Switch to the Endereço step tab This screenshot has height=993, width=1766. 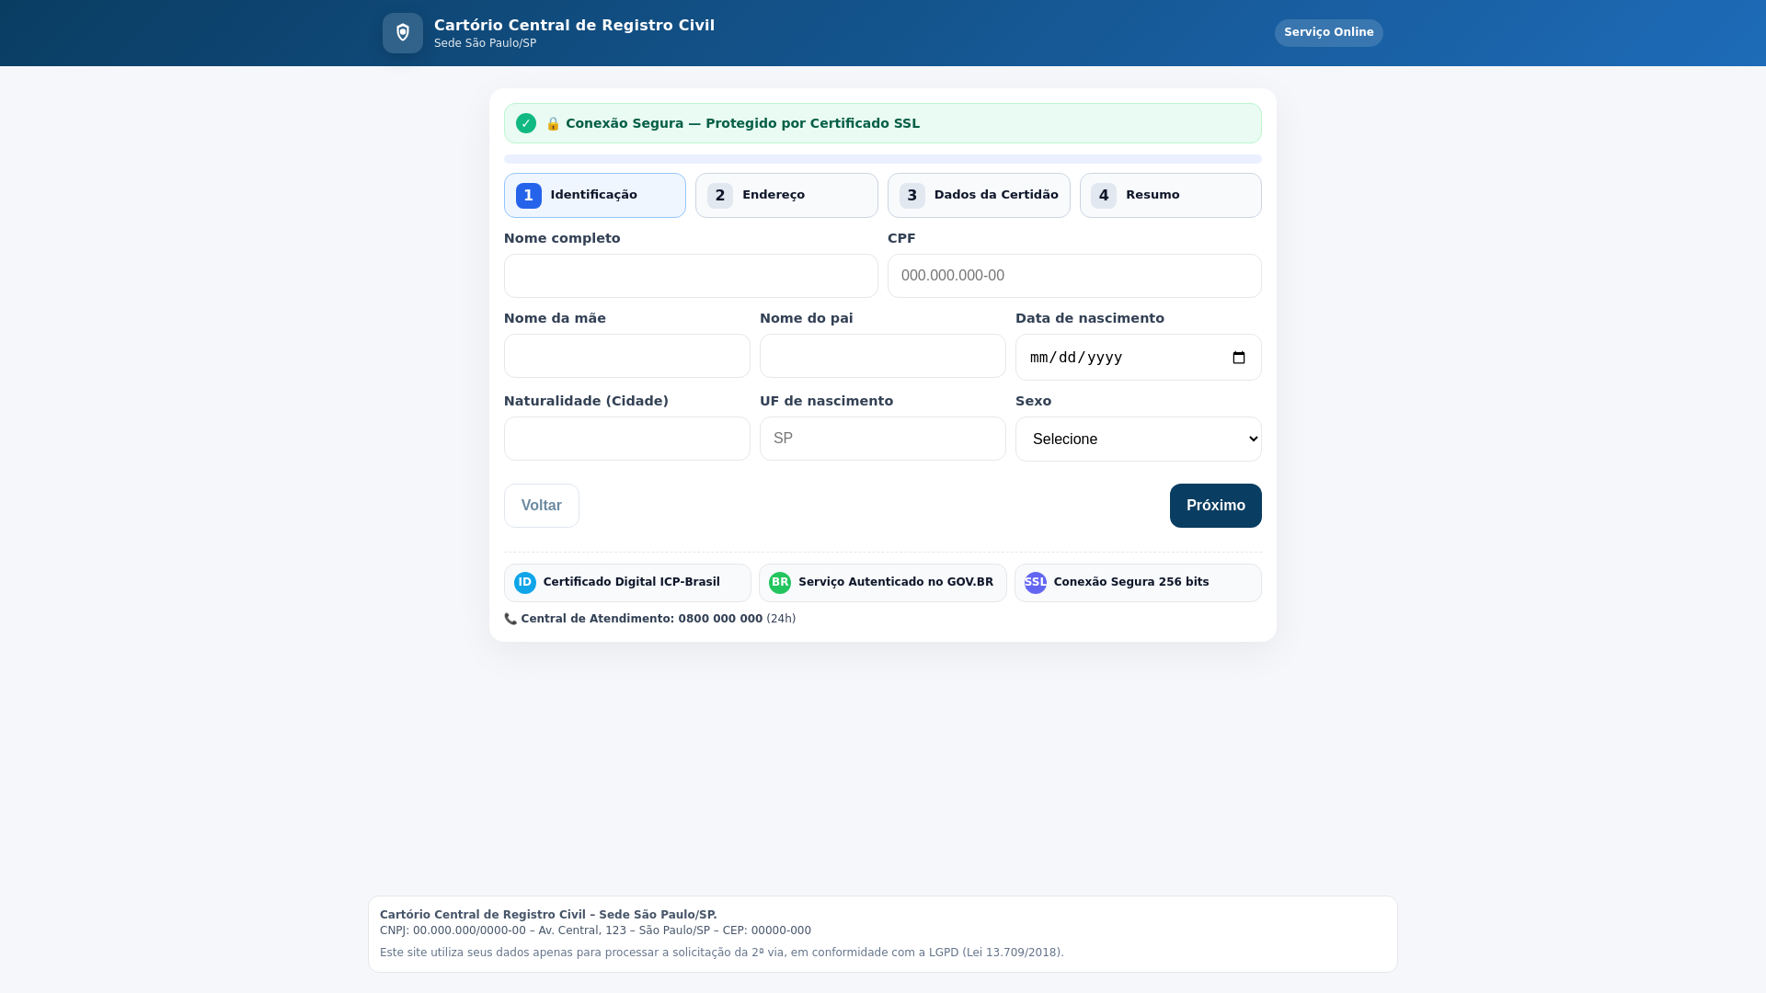pyautogui.click(x=786, y=196)
